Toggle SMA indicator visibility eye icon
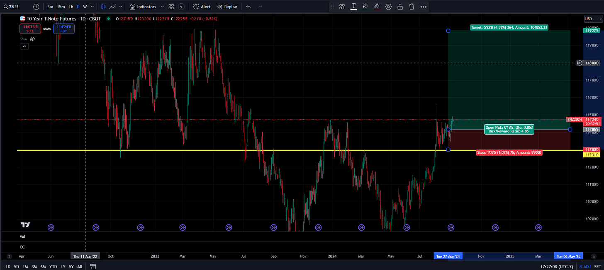604x270 pixels. tap(32, 39)
